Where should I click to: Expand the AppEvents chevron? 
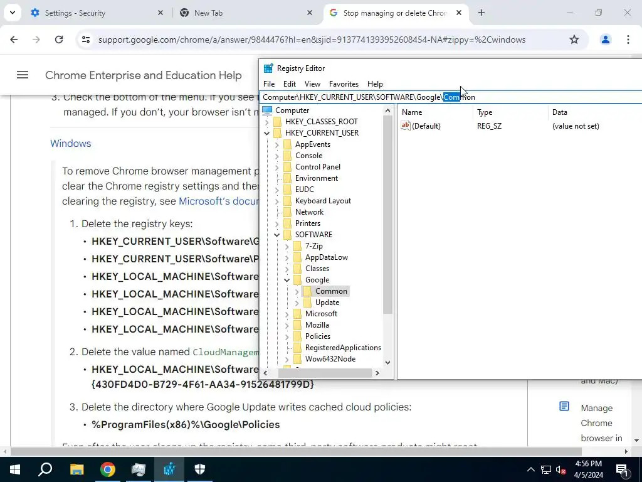pyautogui.click(x=276, y=144)
